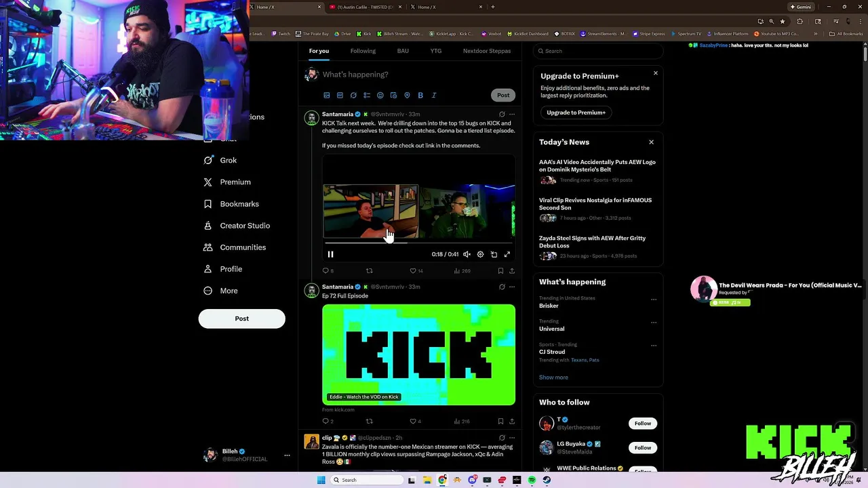The height and width of the screenshot is (488, 868).
Task: Bookmark the KICK Talk post
Action: (x=500, y=271)
